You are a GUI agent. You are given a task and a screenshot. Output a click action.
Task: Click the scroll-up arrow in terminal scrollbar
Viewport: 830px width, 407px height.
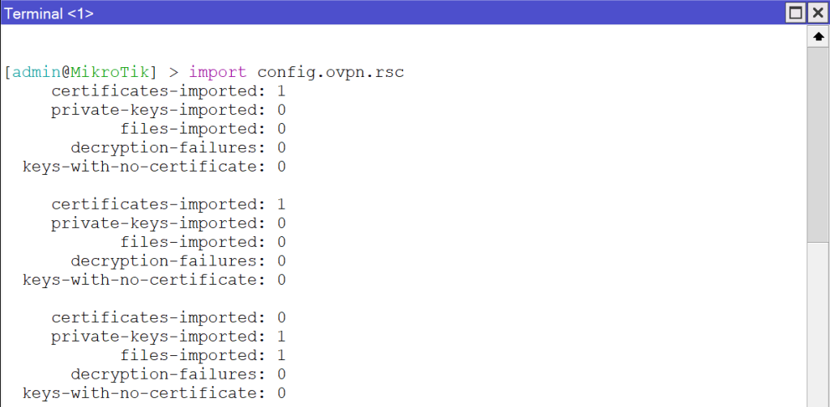click(819, 36)
